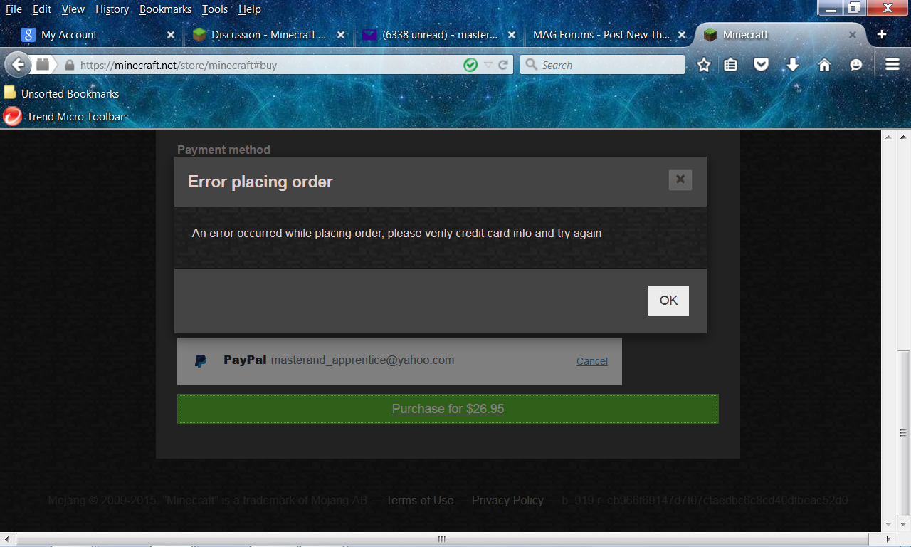Switch to the Yahoo mail unread tab
The width and height of the screenshot is (911, 547).
coord(439,35)
